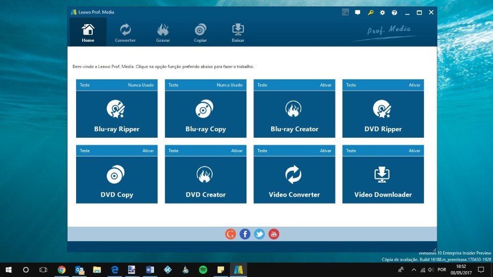This screenshot has height=277, width=493.
Task: Click the speech bubble feedback icon
Action: click(x=358, y=12)
